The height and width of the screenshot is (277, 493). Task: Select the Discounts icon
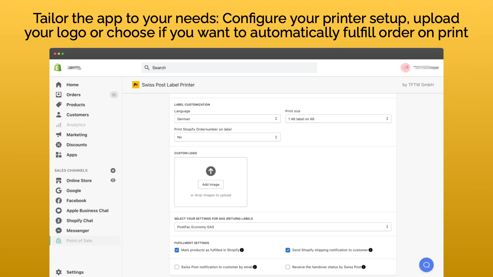(59, 145)
